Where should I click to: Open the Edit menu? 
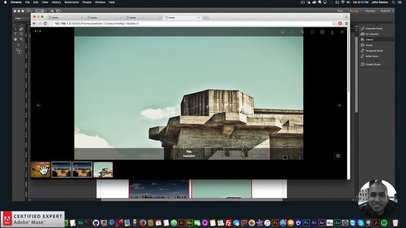[x=36, y=2]
